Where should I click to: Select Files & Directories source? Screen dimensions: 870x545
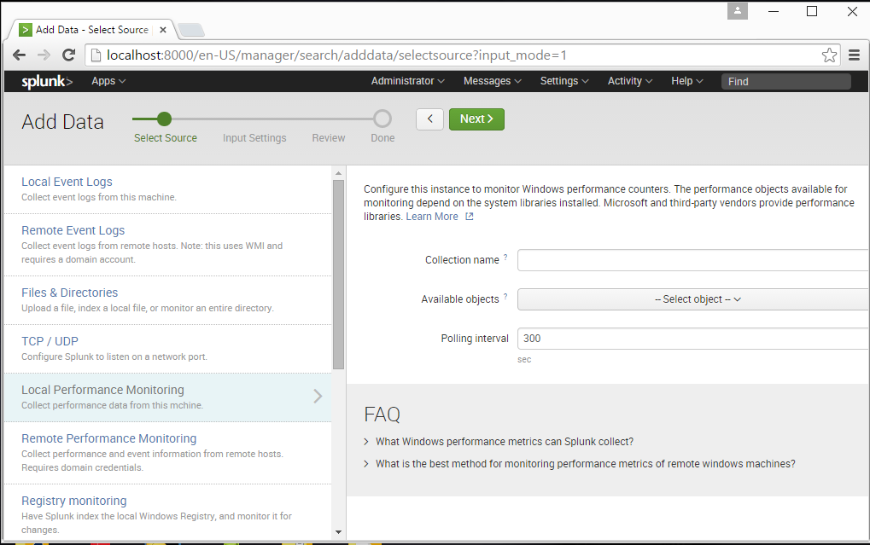point(167,300)
